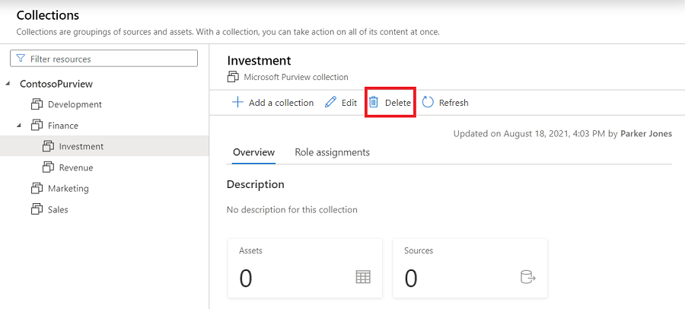Click the Add a collection button label

click(281, 103)
